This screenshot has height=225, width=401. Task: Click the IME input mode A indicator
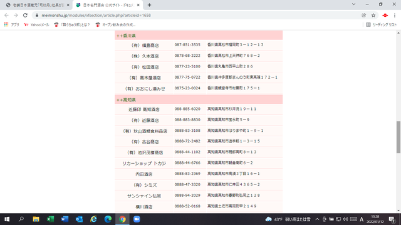[x=362, y=219]
